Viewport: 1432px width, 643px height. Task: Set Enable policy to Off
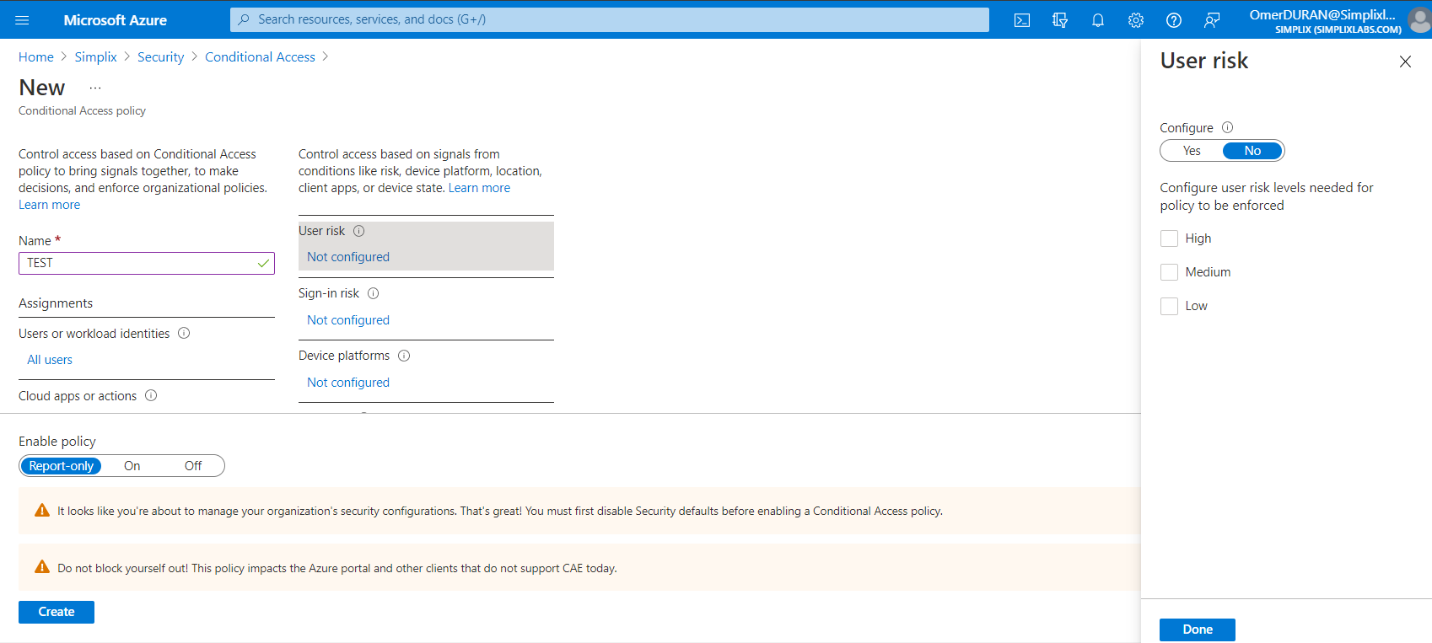coord(193,466)
